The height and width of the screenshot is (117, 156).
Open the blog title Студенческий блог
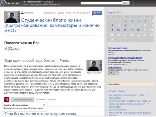point(52,25)
